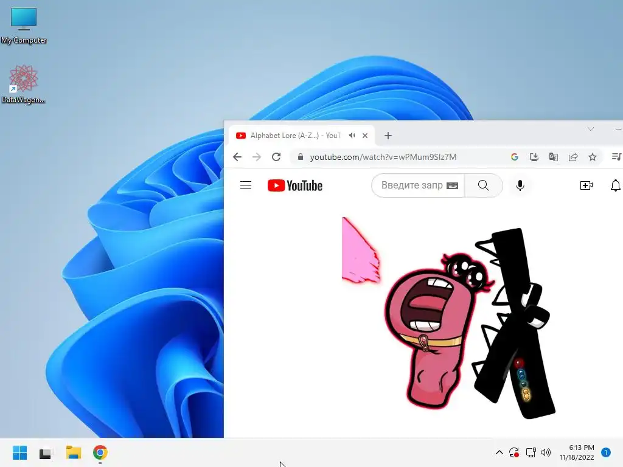Open YouTube hamburger guide menu
Screen dimensions: 623x467
(x=246, y=185)
